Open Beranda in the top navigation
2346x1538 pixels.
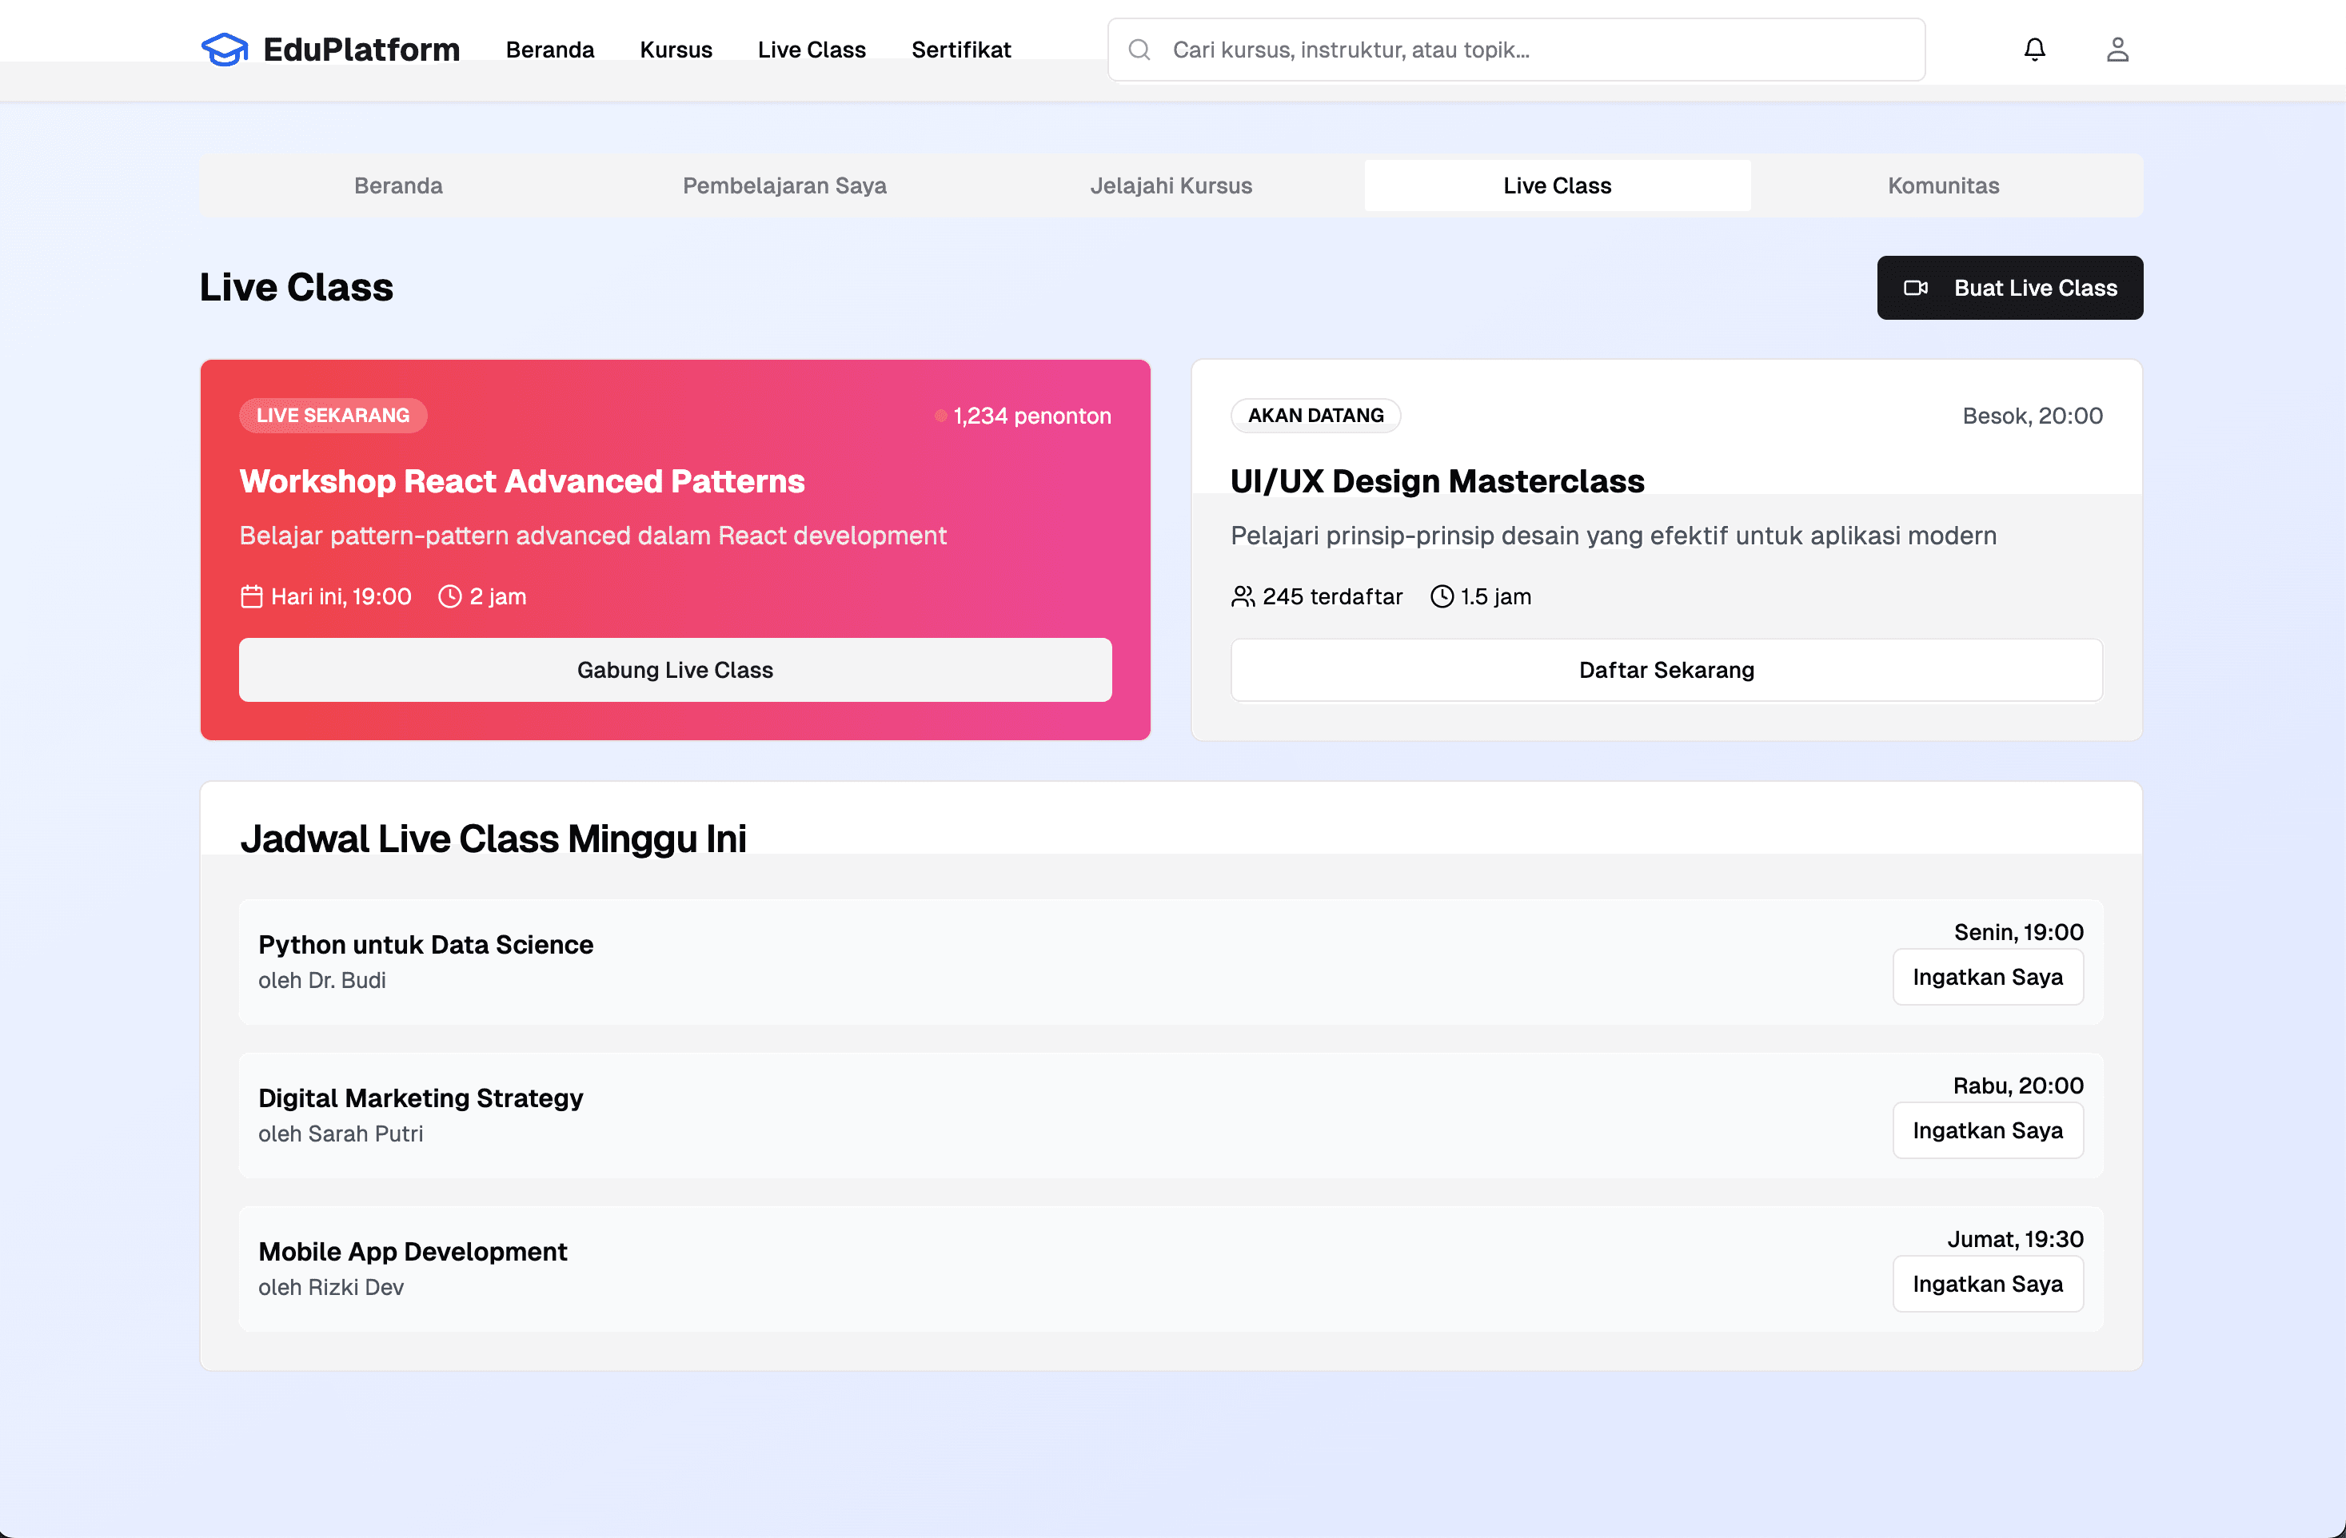coord(550,50)
